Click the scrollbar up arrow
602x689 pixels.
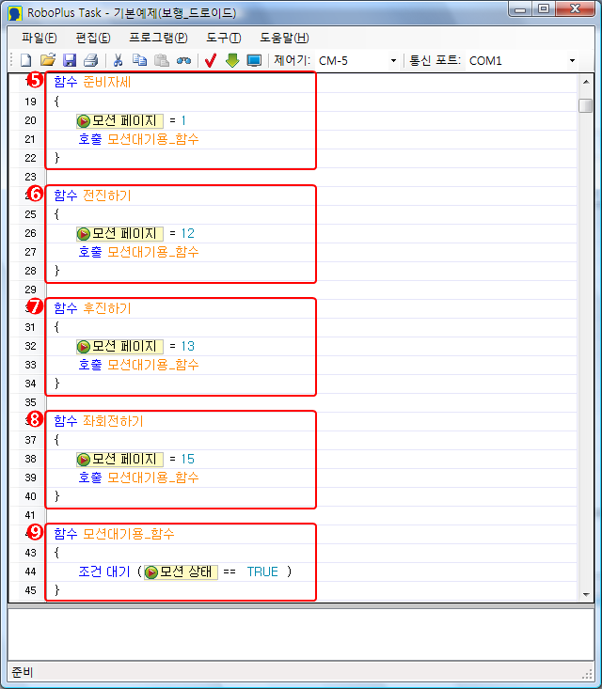click(x=586, y=82)
